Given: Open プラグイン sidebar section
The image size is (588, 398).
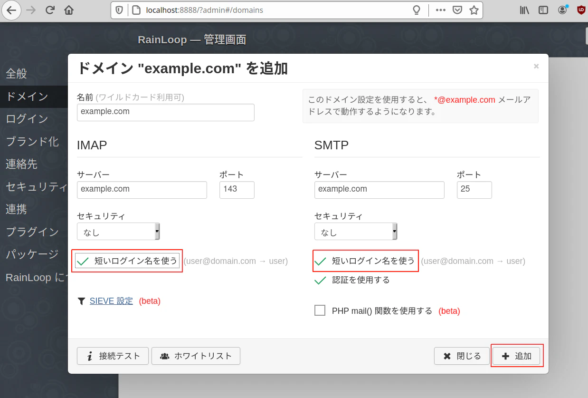Looking at the screenshot, I should tap(34, 232).
